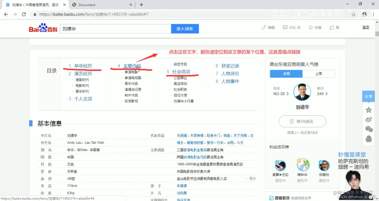Viewport: 379px width, 201px height.
Task: Open 担任大使 subsection
Action: click(180, 95)
